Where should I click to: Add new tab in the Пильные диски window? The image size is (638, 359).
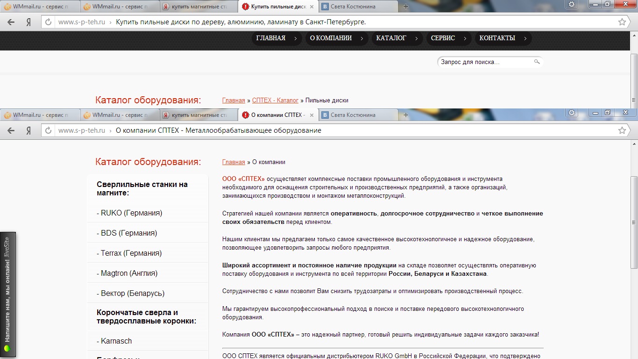pyautogui.click(x=405, y=7)
